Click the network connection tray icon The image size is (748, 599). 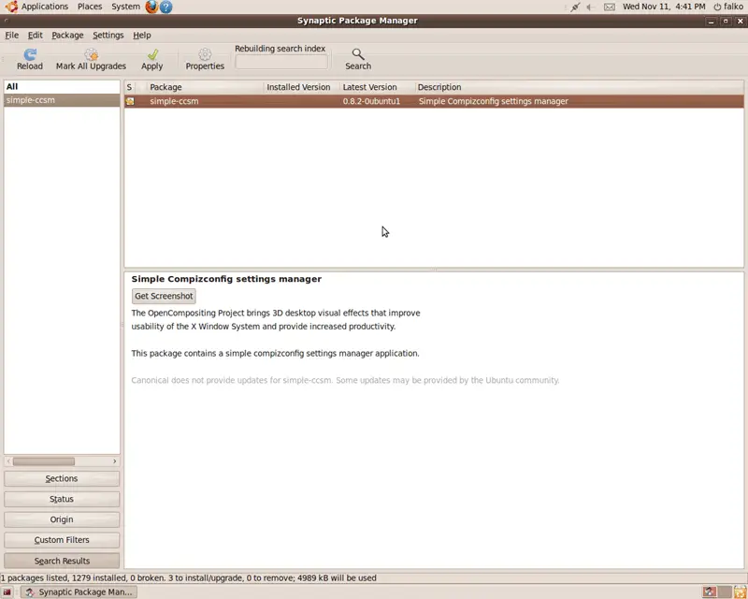click(575, 7)
